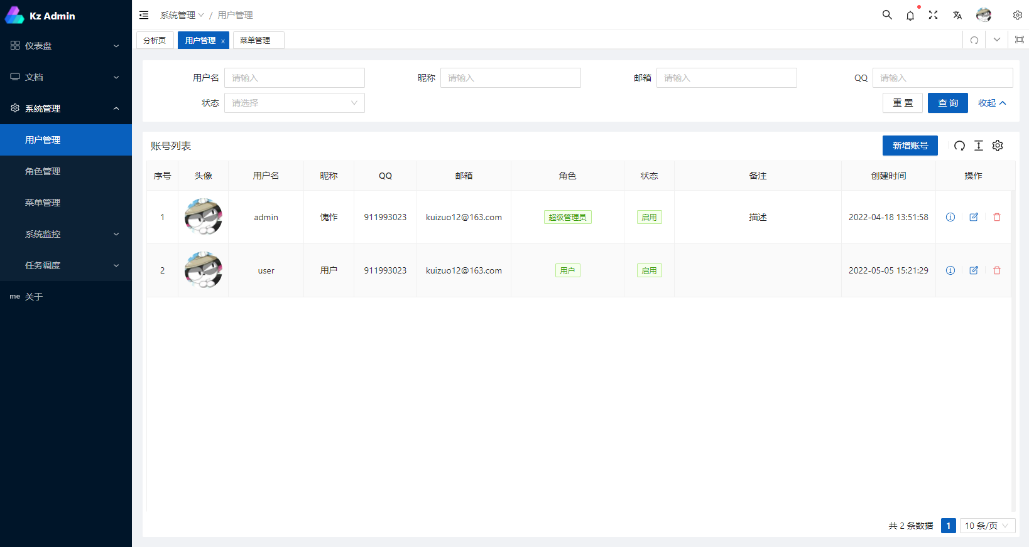Edit the admin user row

point(974,217)
